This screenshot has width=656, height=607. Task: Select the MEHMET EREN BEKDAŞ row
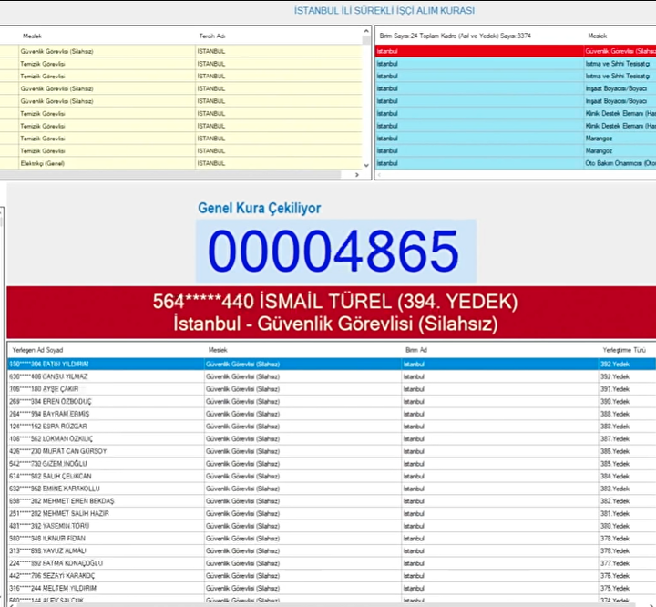tap(332, 501)
